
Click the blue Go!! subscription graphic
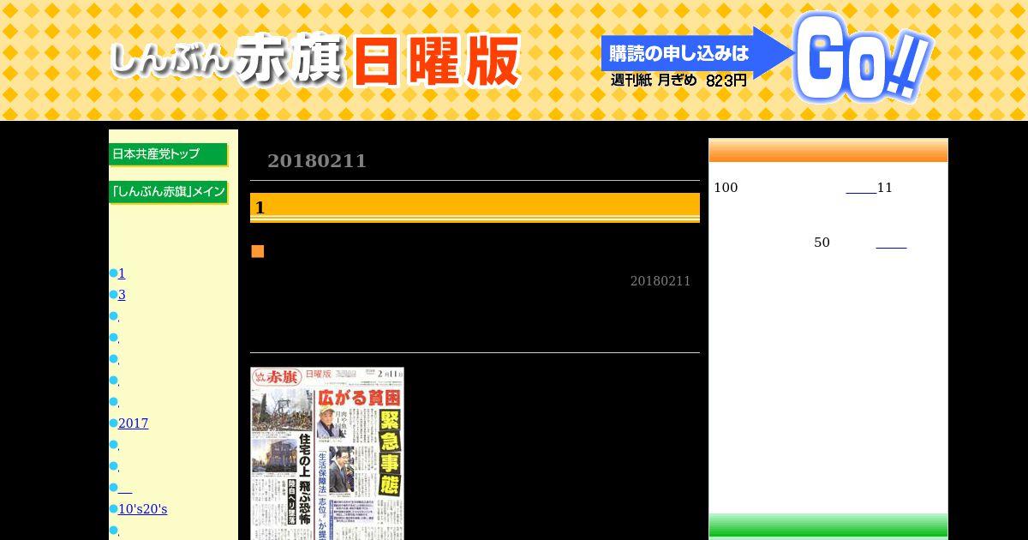coord(862,57)
